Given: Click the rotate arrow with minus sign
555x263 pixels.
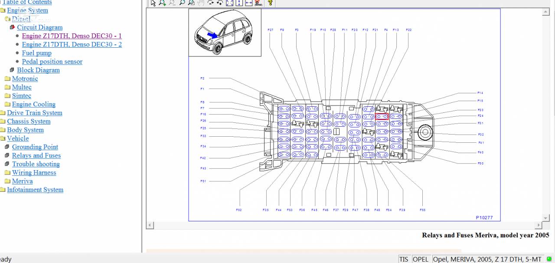Looking at the screenshot, I should [211, 3].
